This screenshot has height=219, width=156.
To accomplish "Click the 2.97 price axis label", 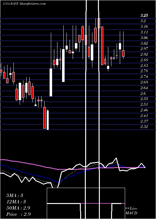I will click(x=144, y=49).
